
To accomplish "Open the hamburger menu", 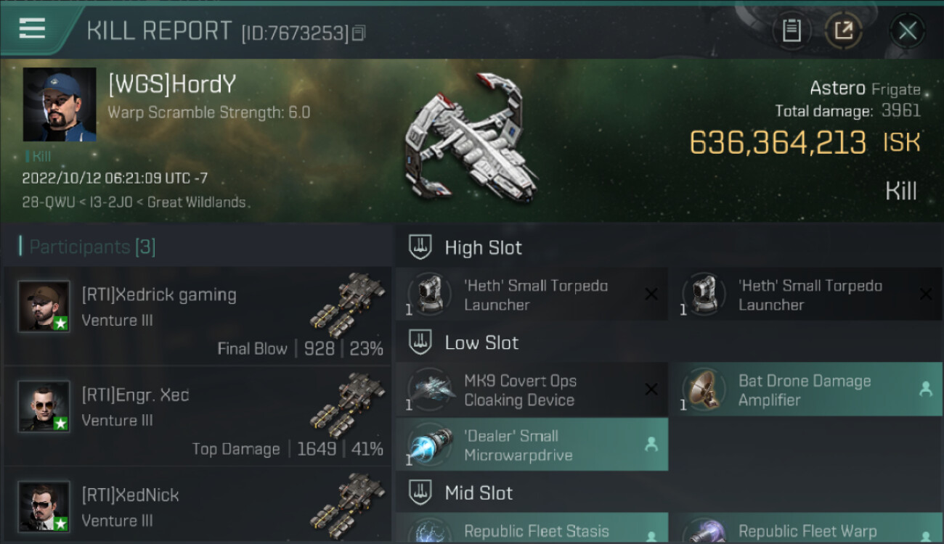I will [x=32, y=29].
